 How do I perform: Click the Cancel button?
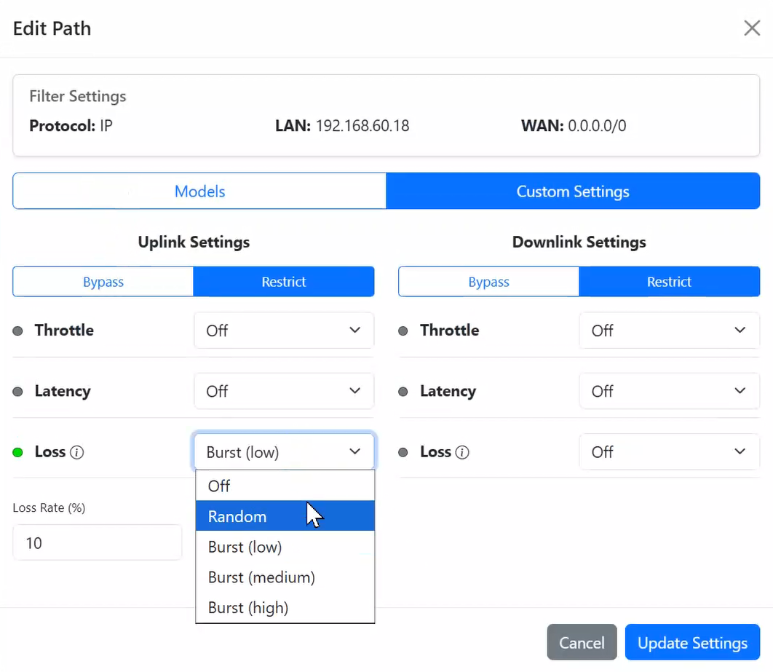point(582,642)
